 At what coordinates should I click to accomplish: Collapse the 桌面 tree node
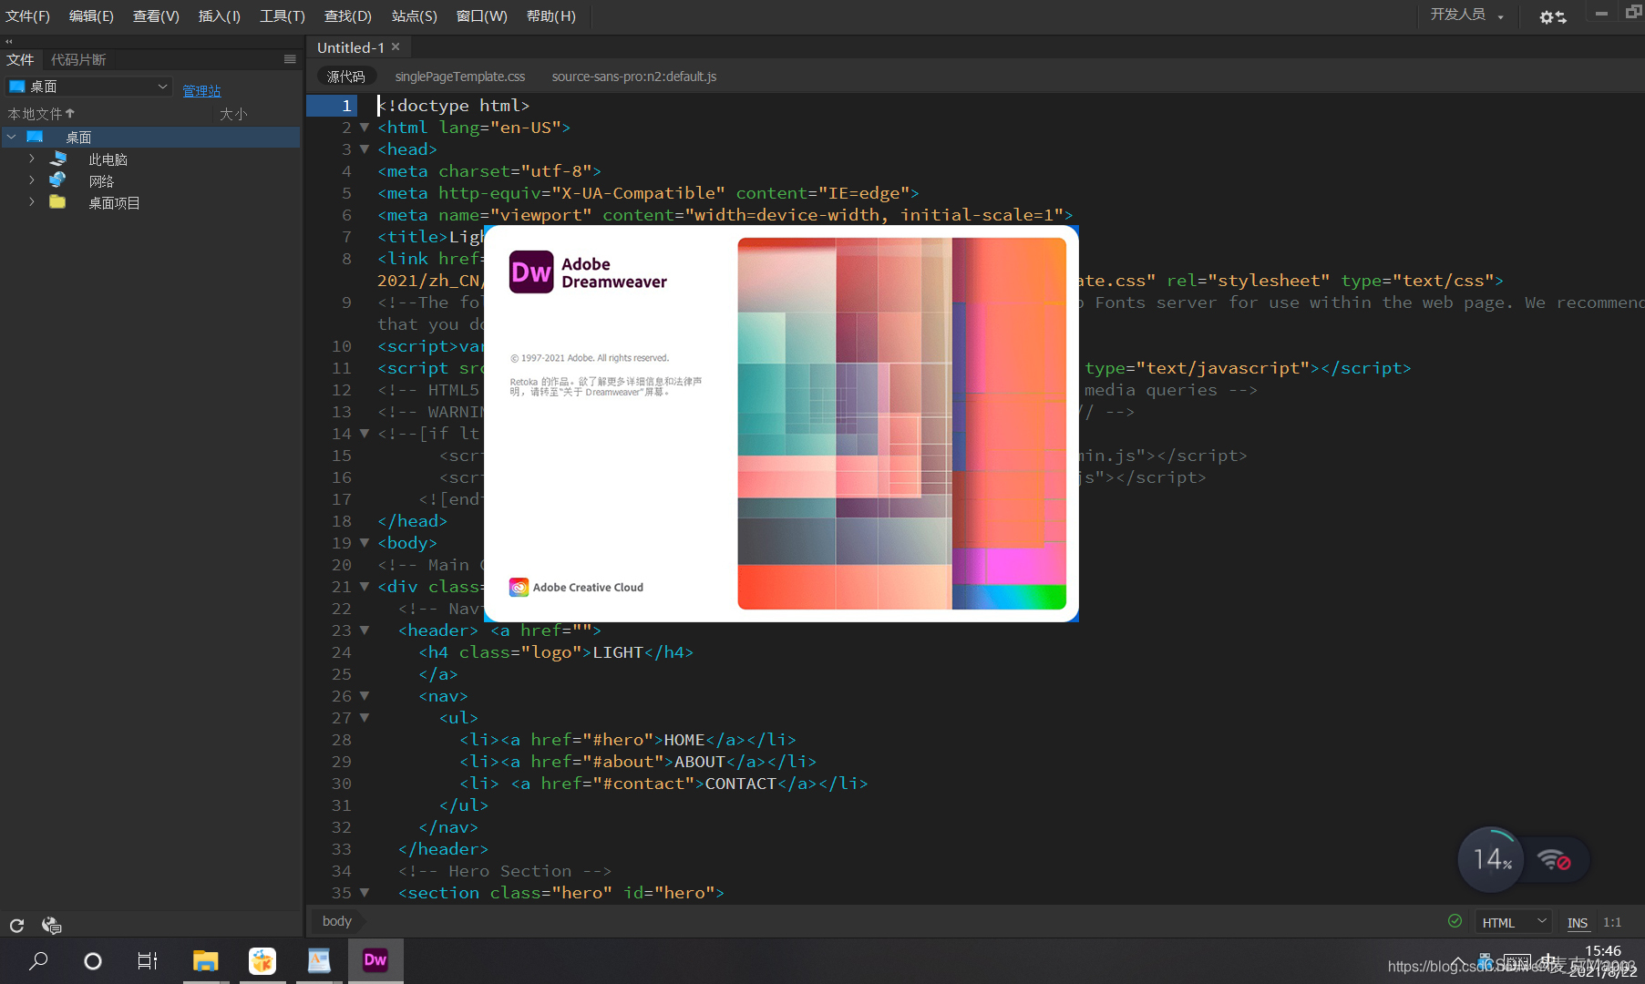point(12,137)
